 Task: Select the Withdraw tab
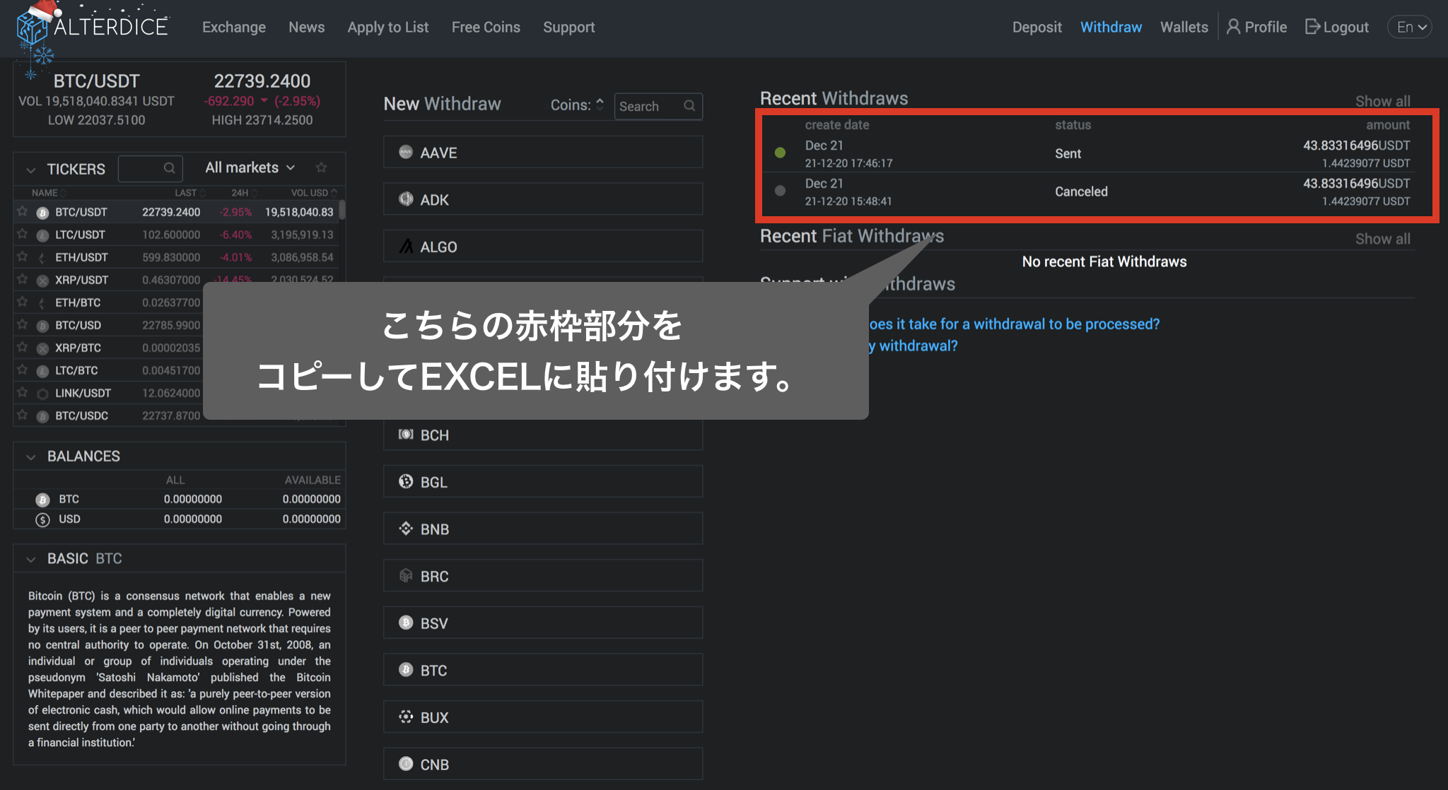click(1111, 27)
